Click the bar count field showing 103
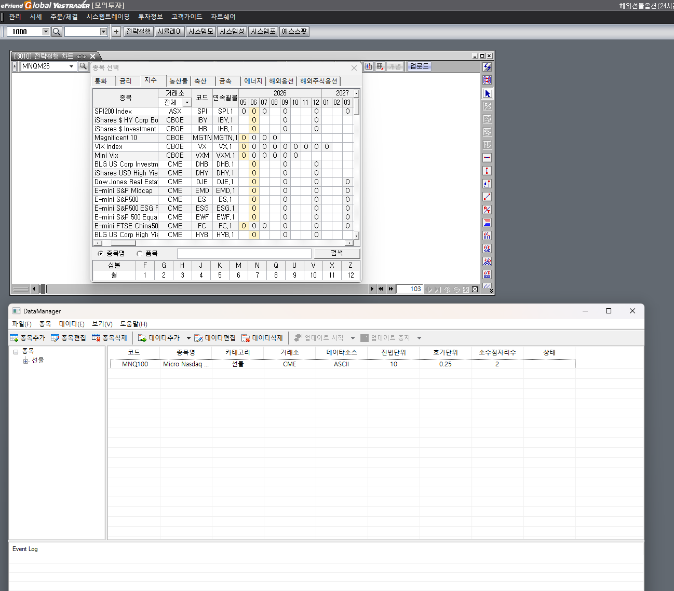This screenshot has height=591, width=674. [x=410, y=289]
